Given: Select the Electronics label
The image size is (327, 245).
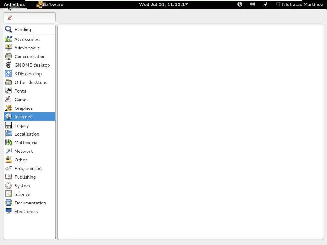Looking at the screenshot, I should [26, 212].
